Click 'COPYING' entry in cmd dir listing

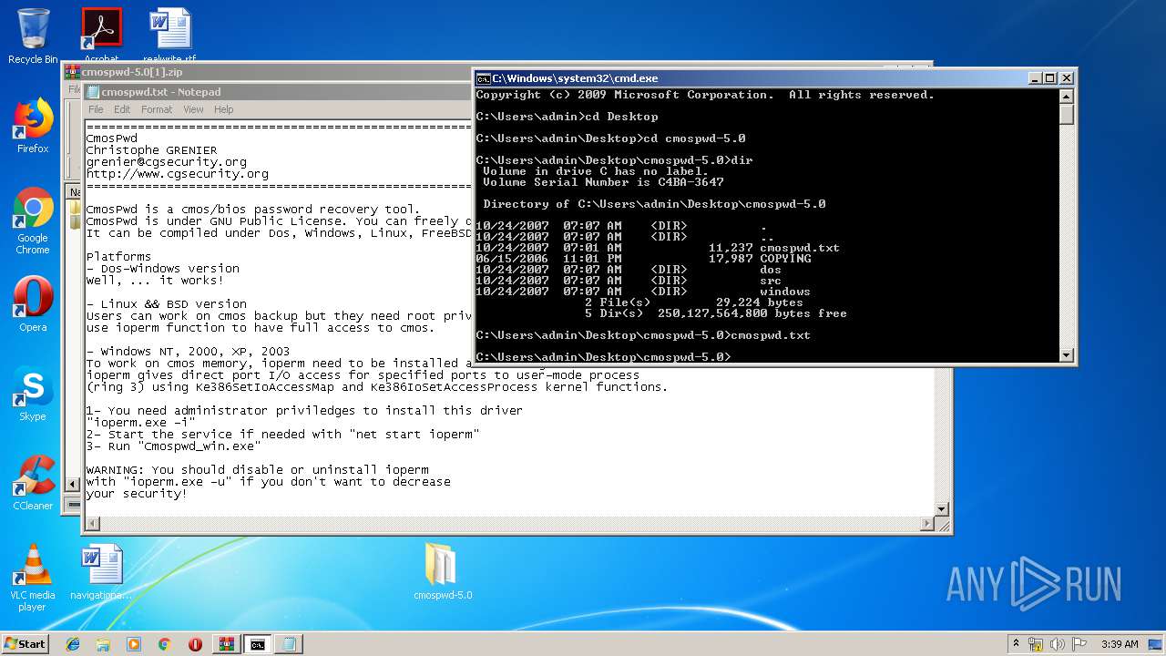click(785, 259)
